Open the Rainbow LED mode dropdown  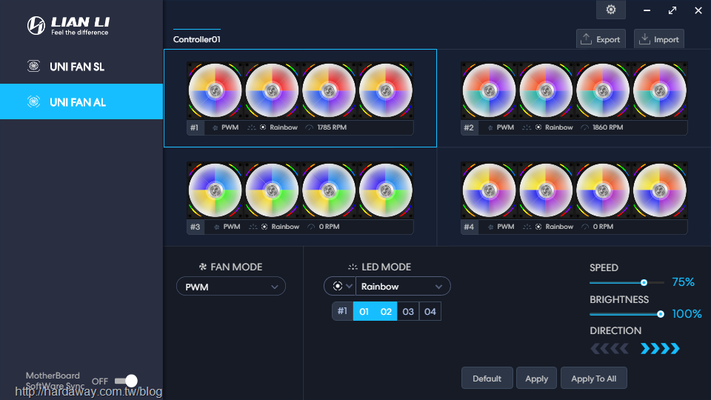[403, 286]
